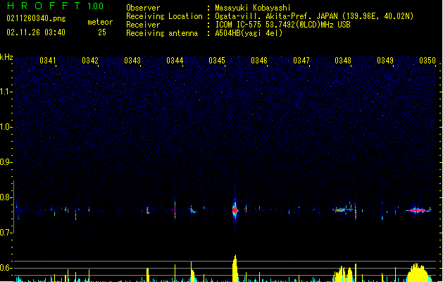The width and height of the screenshot is (443, 282).
Task: Click the long horizontal echo near 0350
Action: (x=418, y=210)
